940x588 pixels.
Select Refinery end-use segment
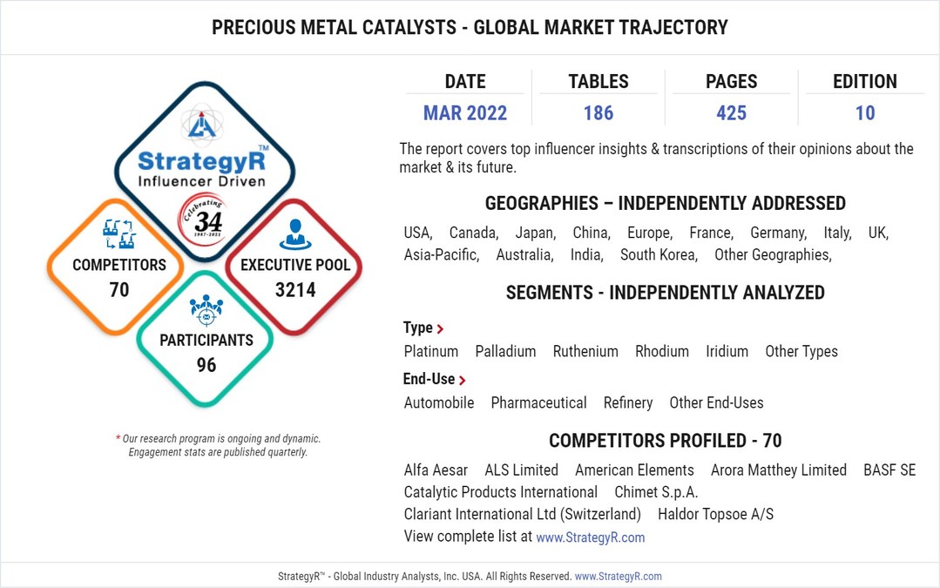(628, 403)
